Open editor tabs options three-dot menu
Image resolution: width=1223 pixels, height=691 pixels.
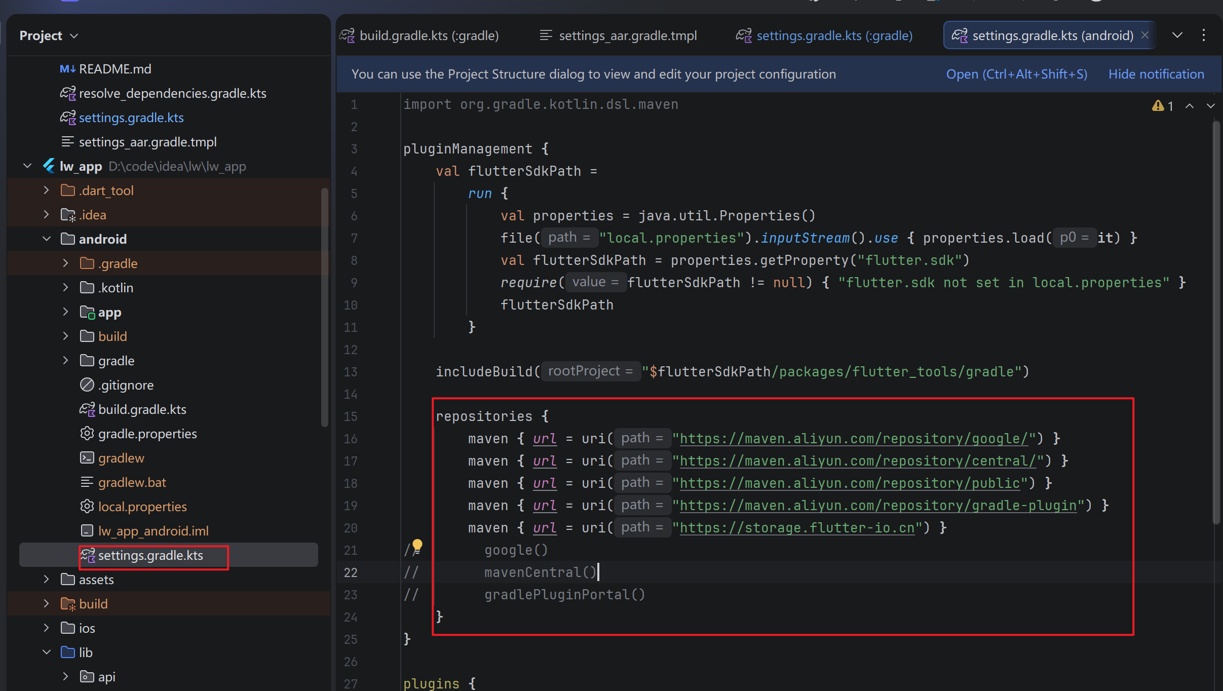1204,35
